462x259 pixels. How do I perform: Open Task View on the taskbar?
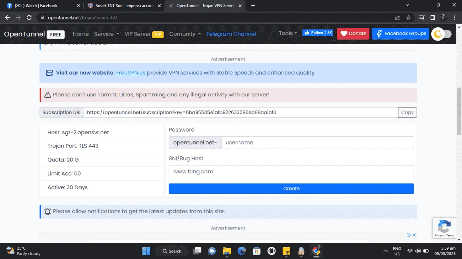point(197,251)
